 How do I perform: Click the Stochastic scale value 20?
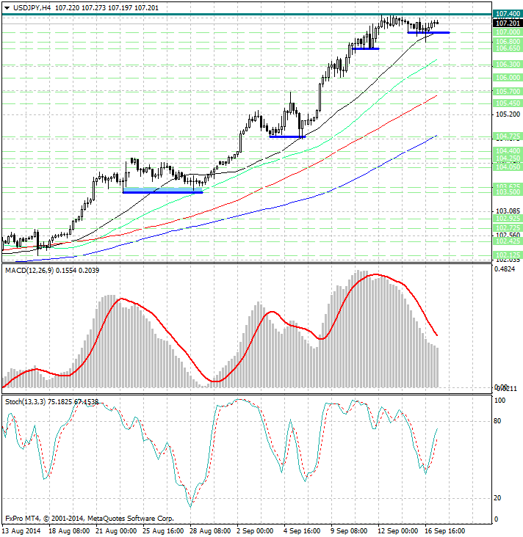[497, 498]
